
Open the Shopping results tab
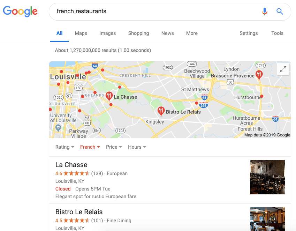coord(138,33)
